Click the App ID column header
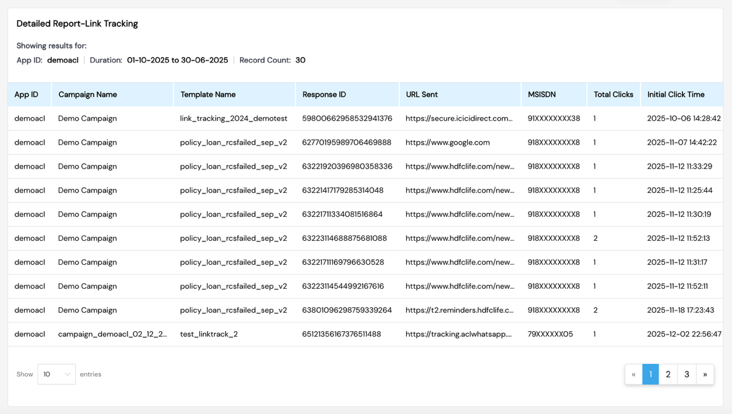 [x=30, y=94]
